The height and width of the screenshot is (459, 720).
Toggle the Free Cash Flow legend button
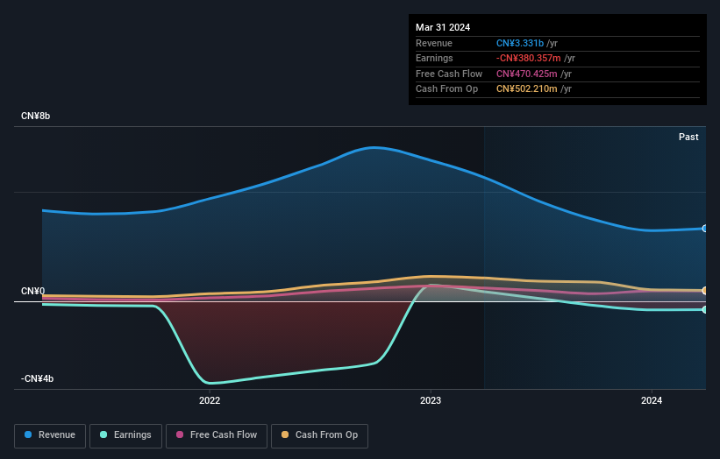click(217, 435)
